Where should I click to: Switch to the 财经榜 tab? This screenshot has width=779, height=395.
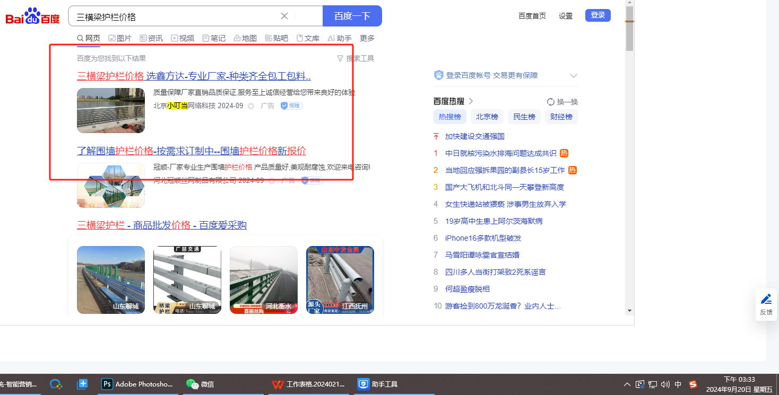[x=561, y=117]
